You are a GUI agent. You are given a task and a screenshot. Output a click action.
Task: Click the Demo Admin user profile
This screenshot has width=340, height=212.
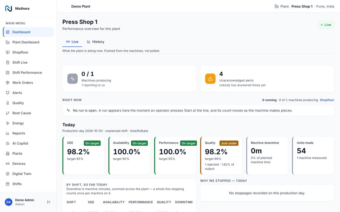(x=24, y=202)
